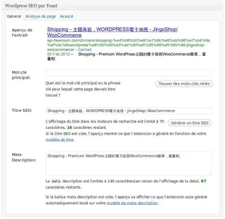Switch to the Géneral tab
Image resolution: width=225 pixels, height=219 pixels.
pyautogui.click(x=14, y=17)
